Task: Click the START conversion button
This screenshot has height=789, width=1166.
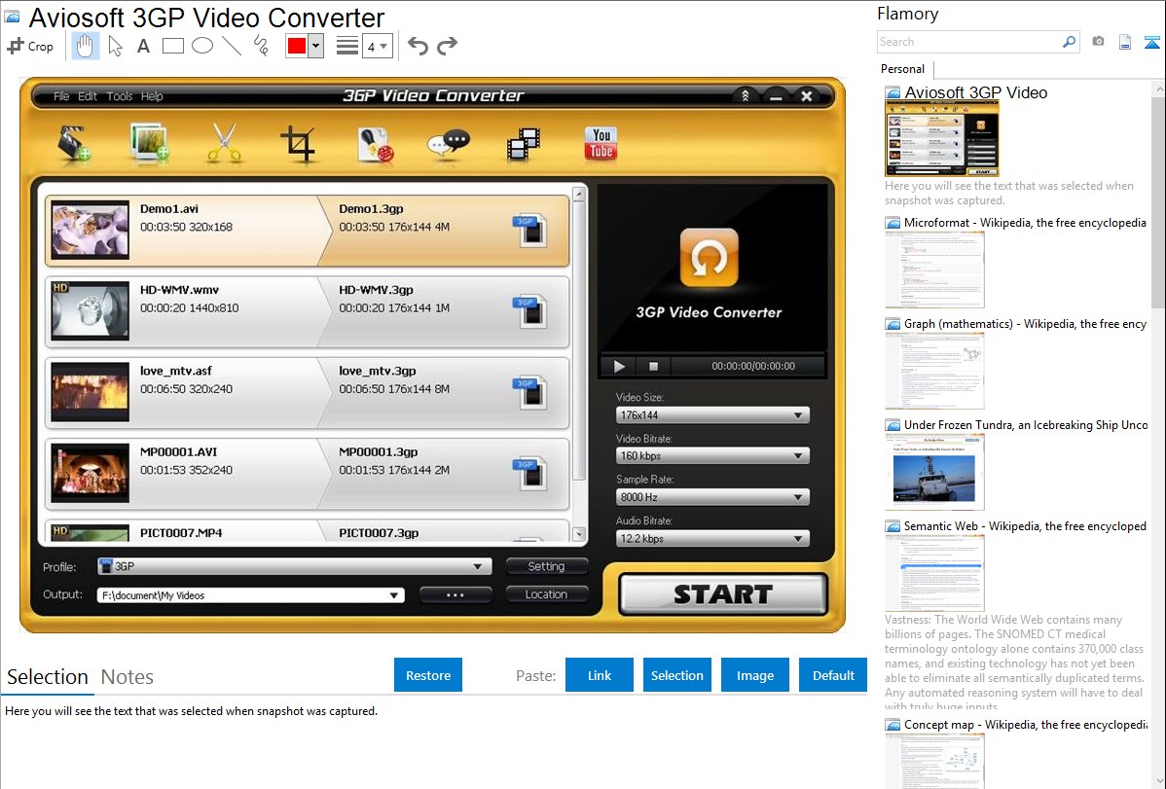Action: (723, 594)
